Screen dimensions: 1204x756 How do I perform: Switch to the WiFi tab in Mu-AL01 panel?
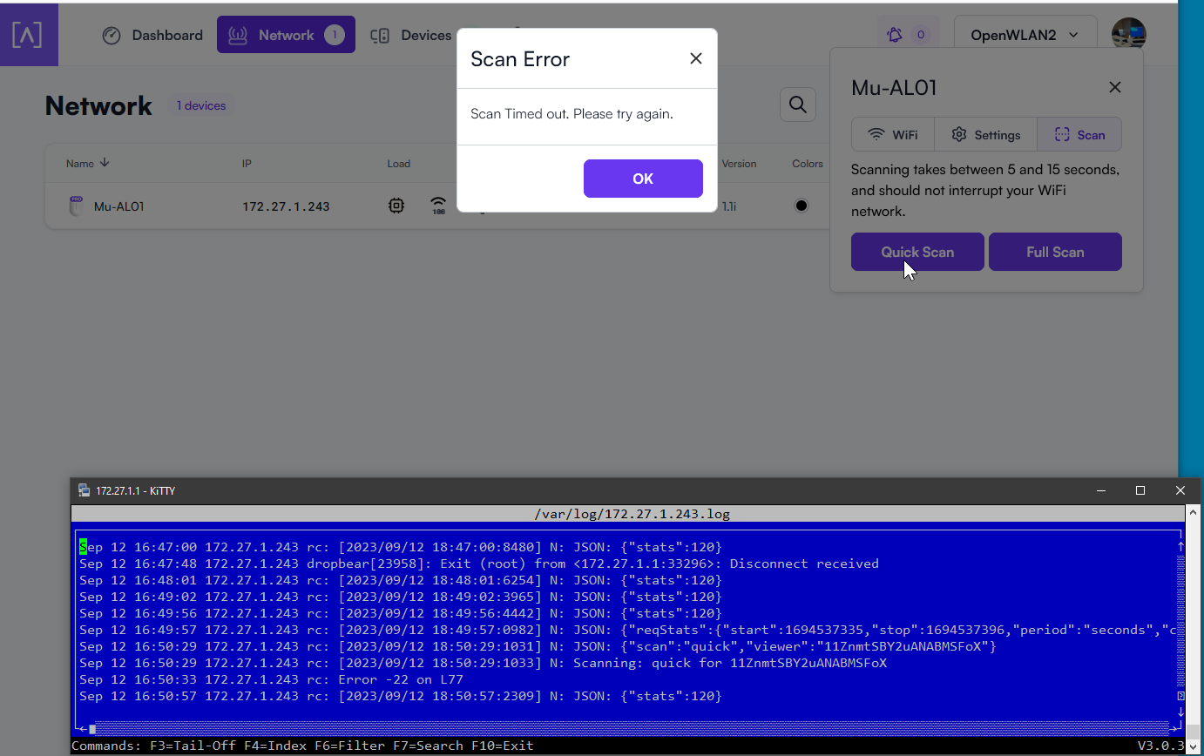tap(893, 135)
